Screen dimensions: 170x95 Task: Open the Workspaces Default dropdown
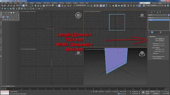coord(164,3)
